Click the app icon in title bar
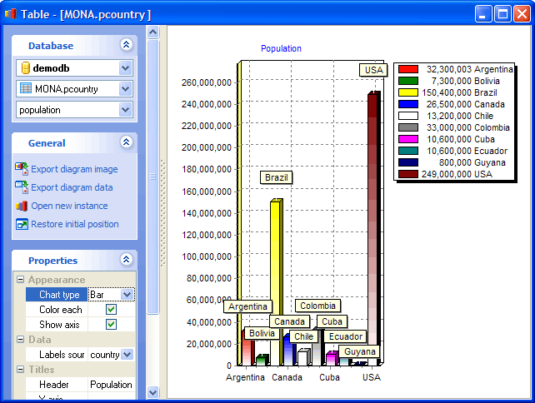This screenshot has width=535, height=403. (x=11, y=14)
